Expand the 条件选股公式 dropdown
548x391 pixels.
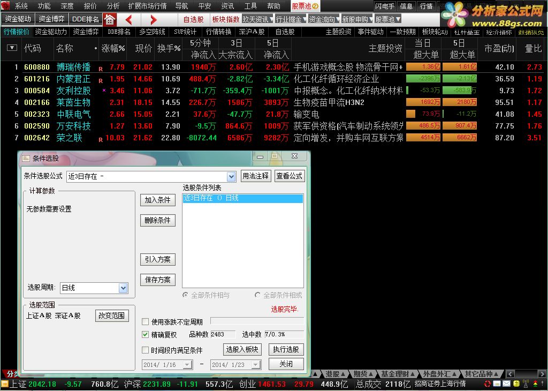(x=231, y=177)
